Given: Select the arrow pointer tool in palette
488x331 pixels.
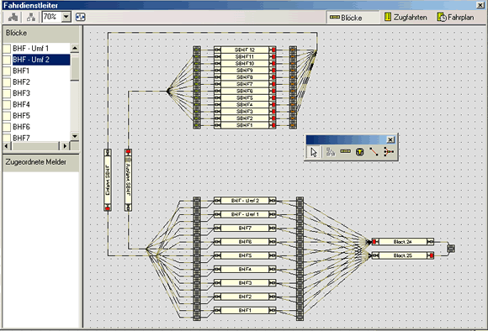Looking at the screenshot, I should pos(313,152).
